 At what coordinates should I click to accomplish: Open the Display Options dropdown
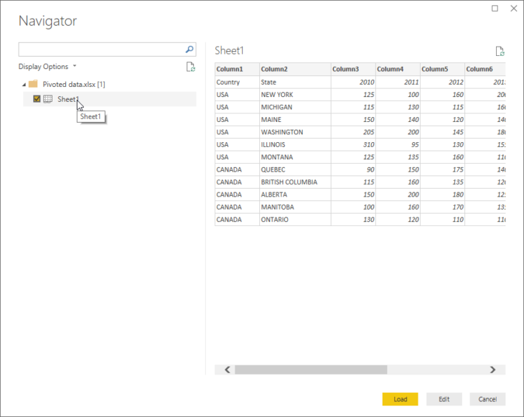pyautogui.click(x=47, y=67)
